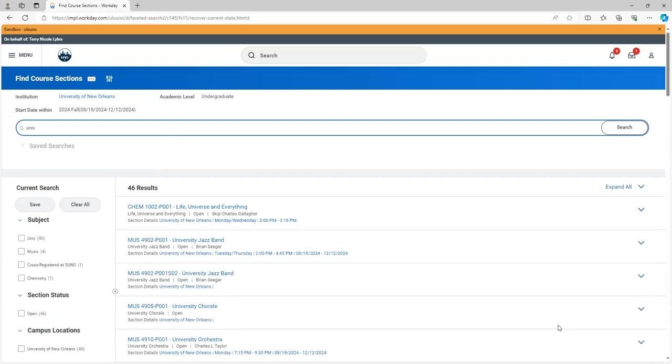Screen dimensions: 672x364
Task: Check the Open section status filter
Action: [21, 313]
